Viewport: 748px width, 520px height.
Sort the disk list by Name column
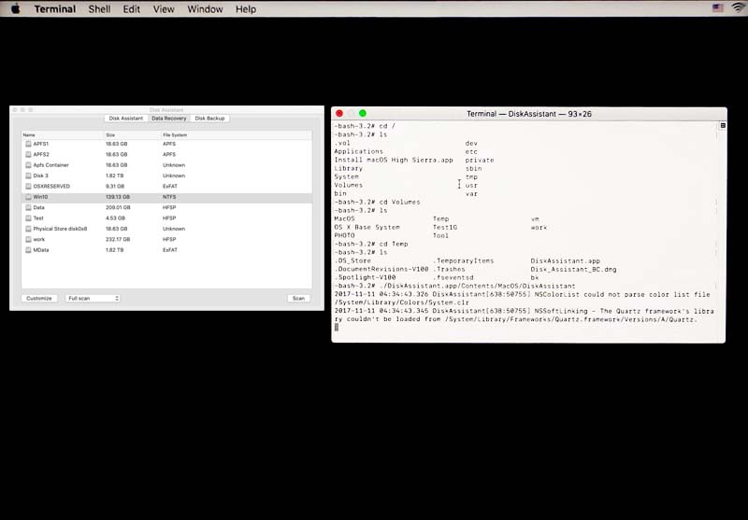tap(62, 134)
